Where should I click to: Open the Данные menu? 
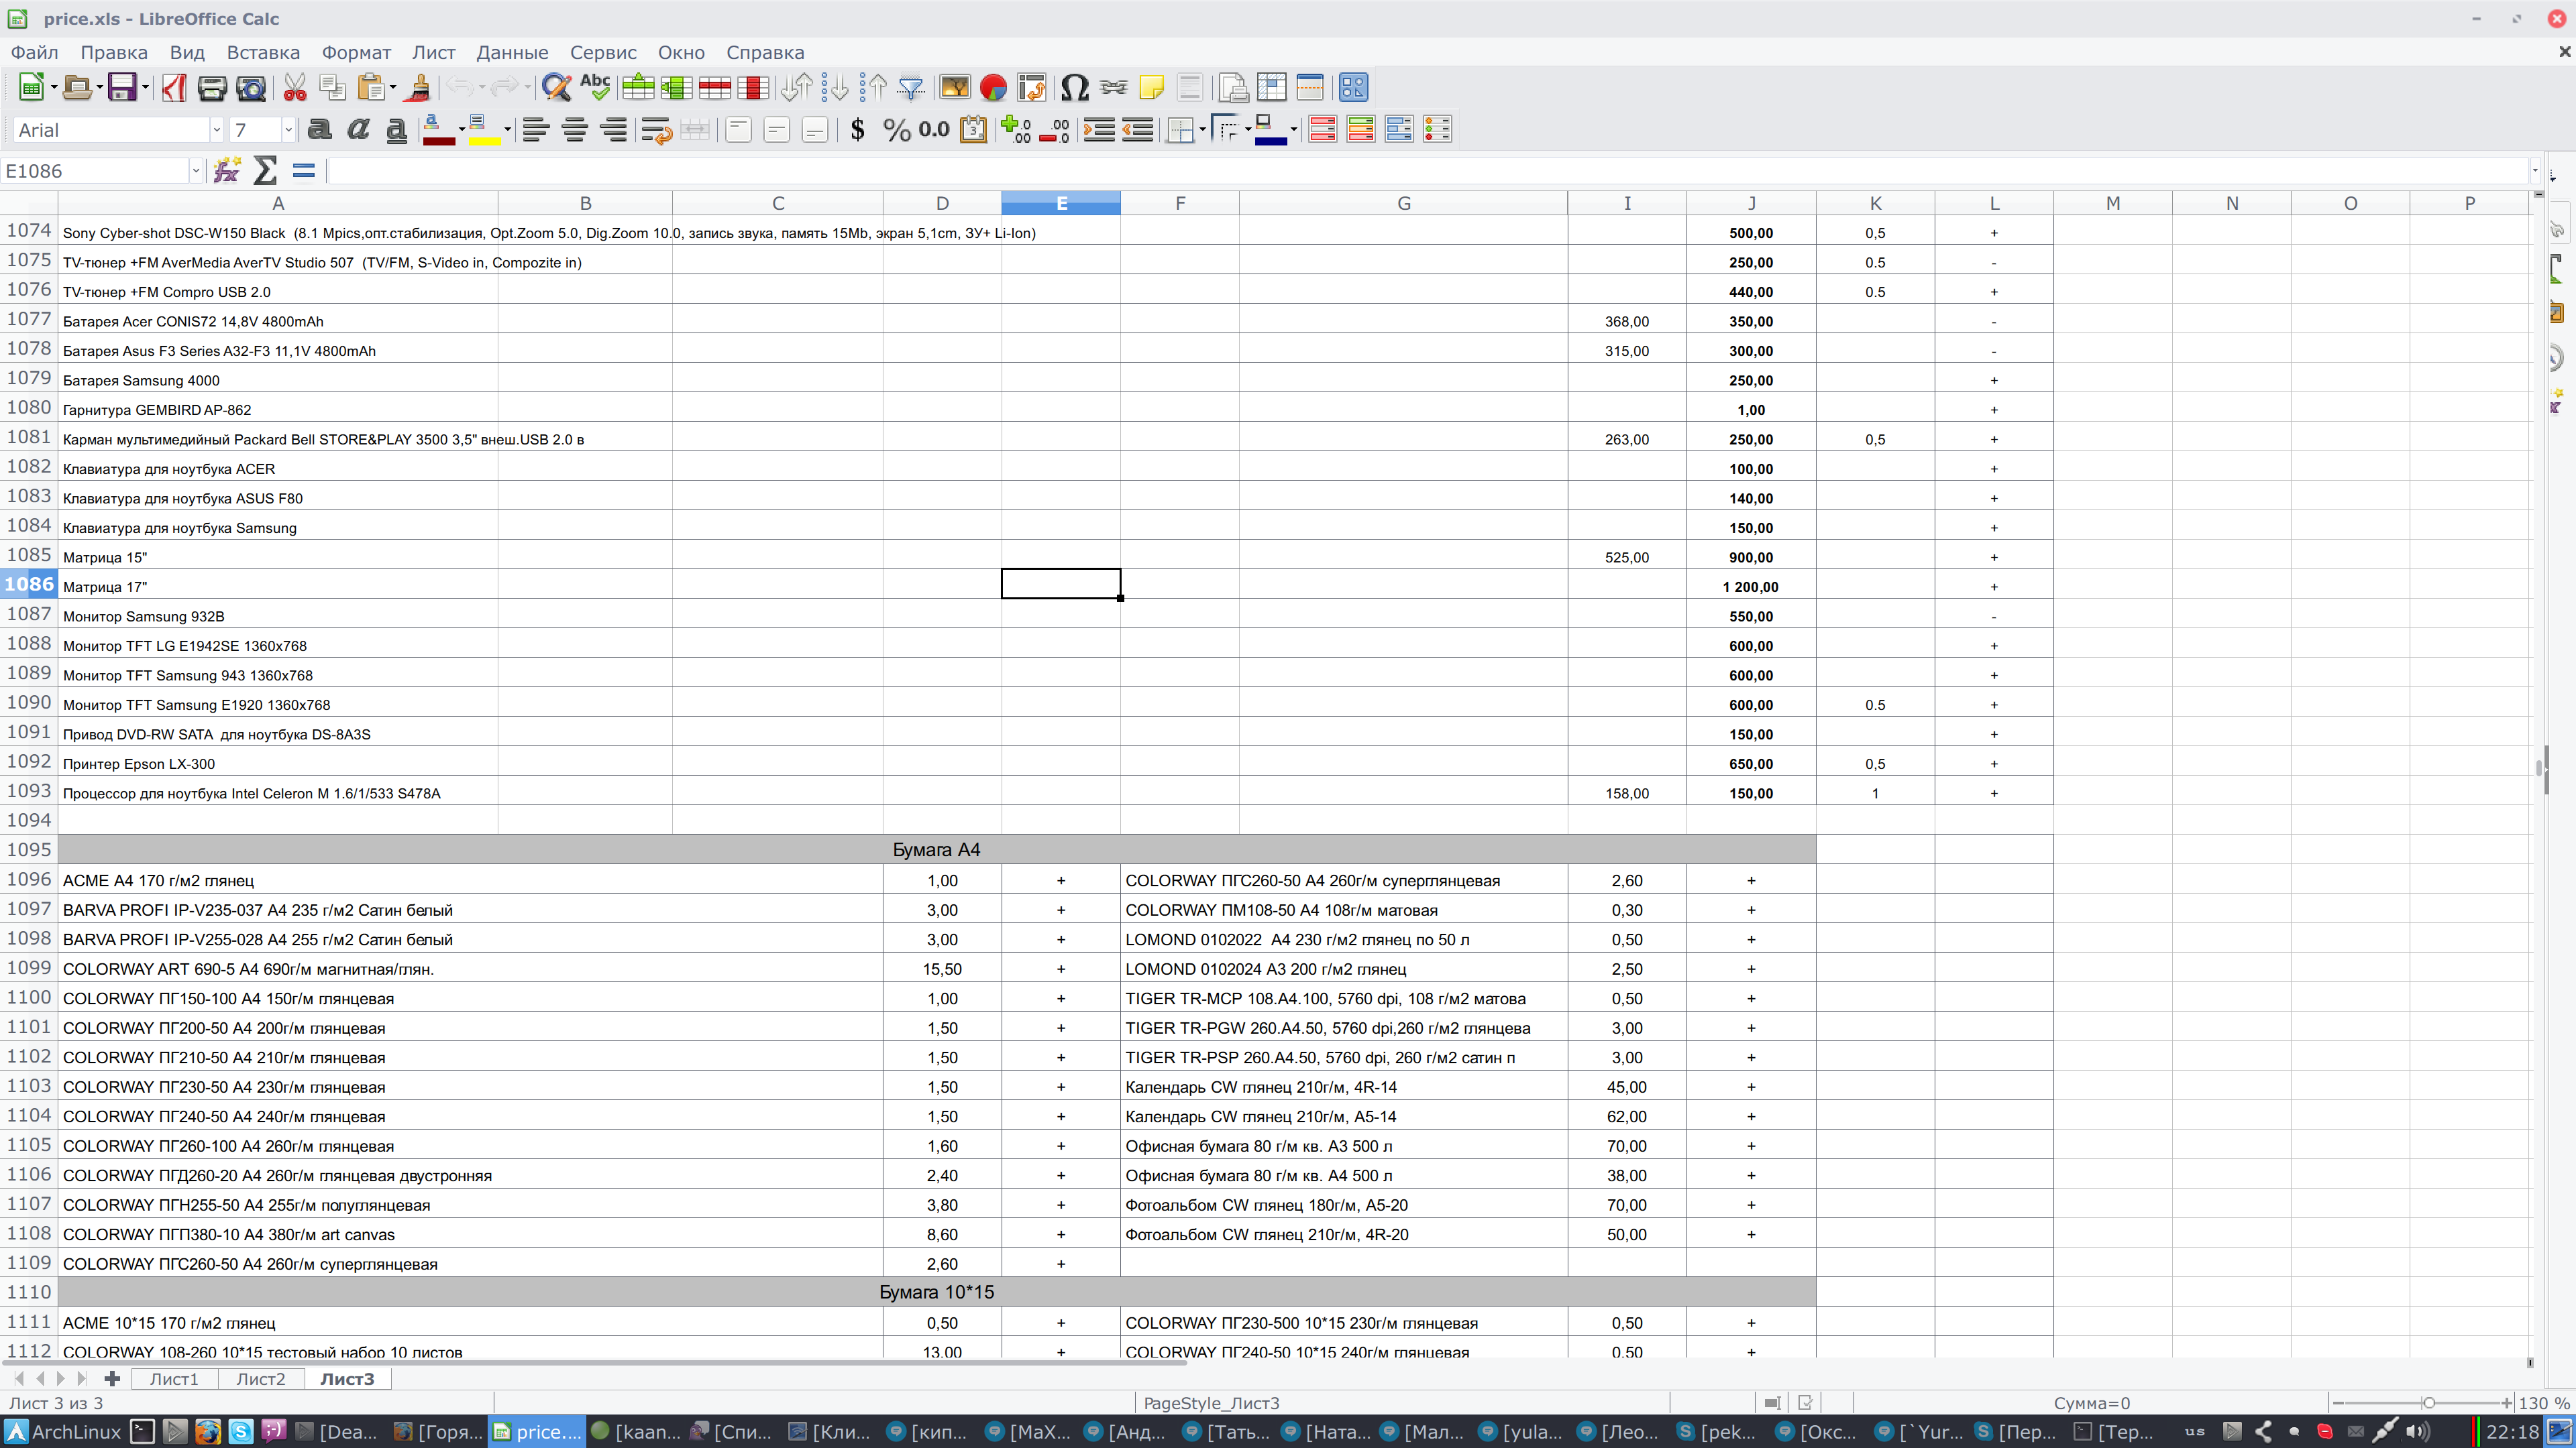click(x=512, y=52)
